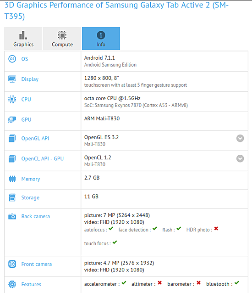Click the CPU label

coord(26,99)
